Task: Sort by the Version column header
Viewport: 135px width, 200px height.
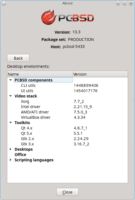Action: (100, 74)
